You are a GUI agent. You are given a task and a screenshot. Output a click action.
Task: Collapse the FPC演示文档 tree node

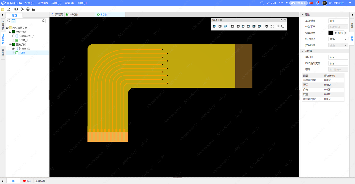7,28
